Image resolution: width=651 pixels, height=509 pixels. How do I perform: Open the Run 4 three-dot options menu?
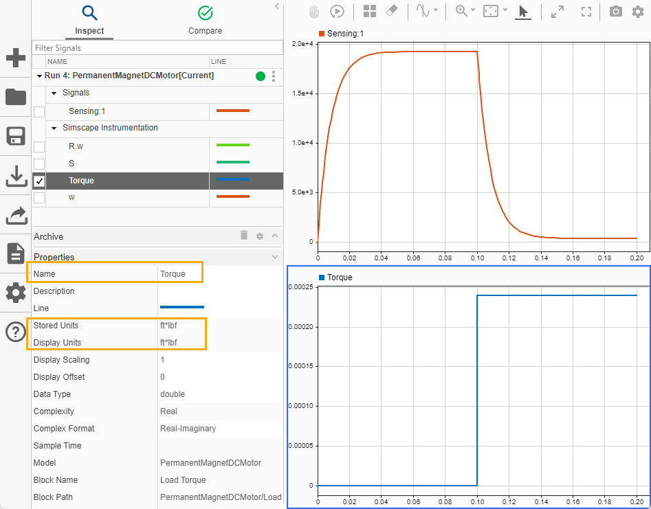point(274,76)
